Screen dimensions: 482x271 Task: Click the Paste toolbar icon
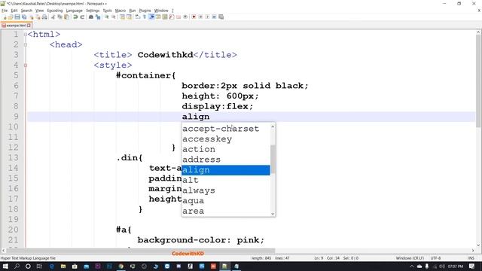point(66,17)
